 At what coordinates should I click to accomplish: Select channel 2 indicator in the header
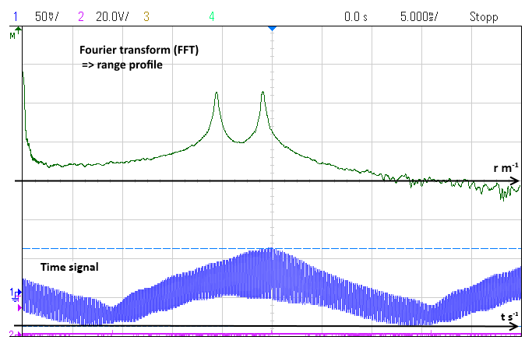click(x=80, y=16)
